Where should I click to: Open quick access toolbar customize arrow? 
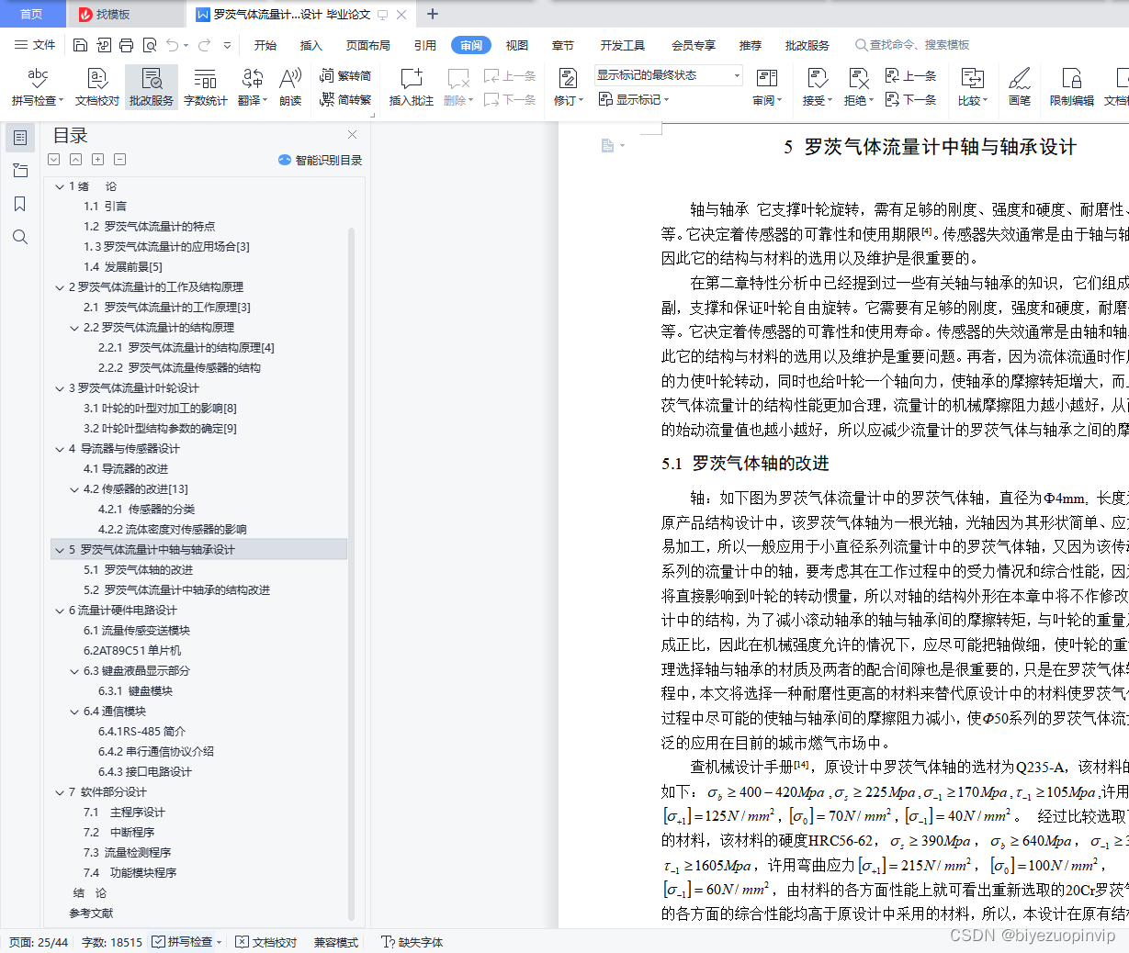(227, 44)
